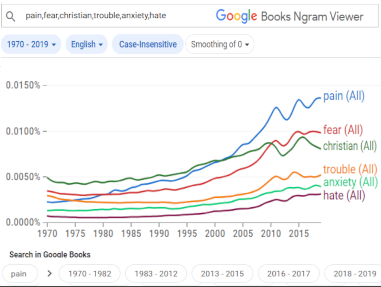Click the search magnifier icon
Screen dimensions: 381x287
coord(11,16)
